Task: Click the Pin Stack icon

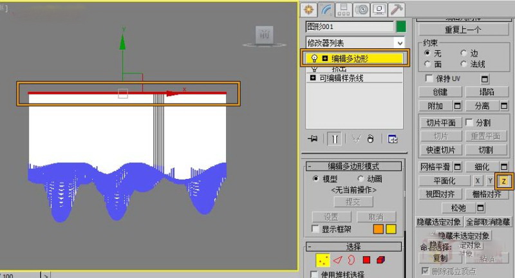Action: [x=314, y=139]
